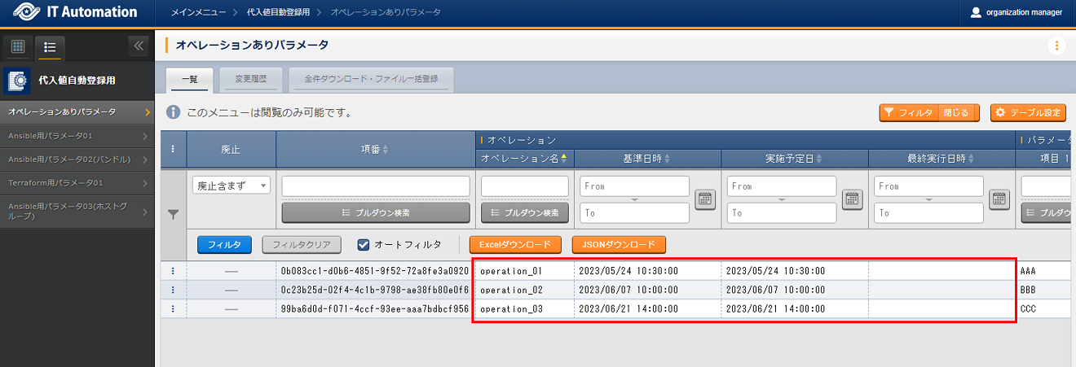This screenshot has height=367, width=1076.
Task: Open calendar picker for 実施予定日 filter
Action: pos(852,199)
